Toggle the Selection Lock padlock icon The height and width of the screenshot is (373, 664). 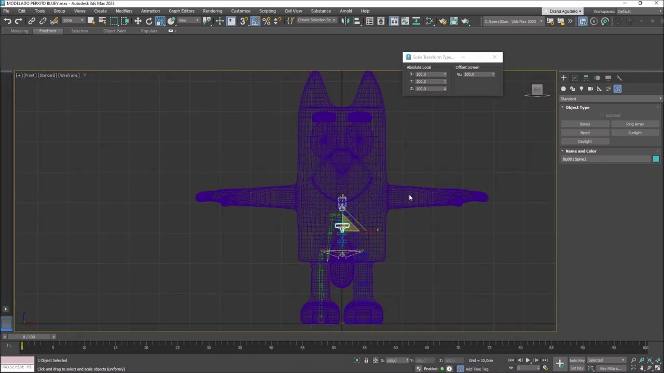(366, 361)
